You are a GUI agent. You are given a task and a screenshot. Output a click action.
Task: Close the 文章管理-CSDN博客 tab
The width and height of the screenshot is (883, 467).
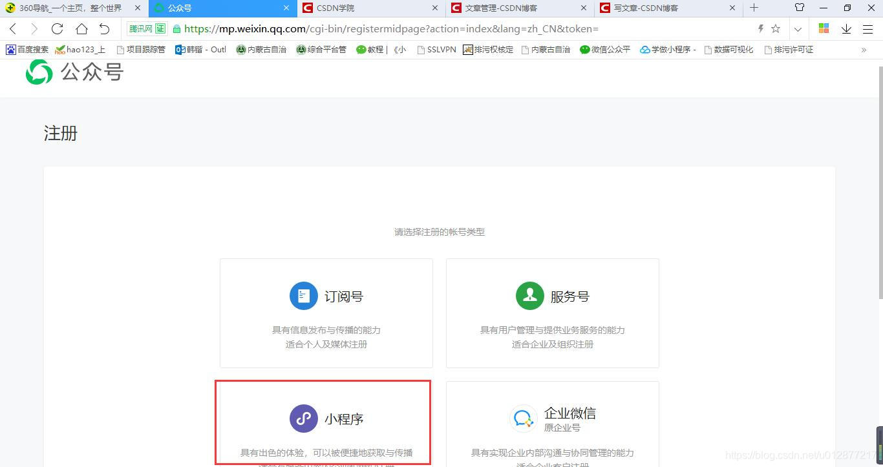584,8
